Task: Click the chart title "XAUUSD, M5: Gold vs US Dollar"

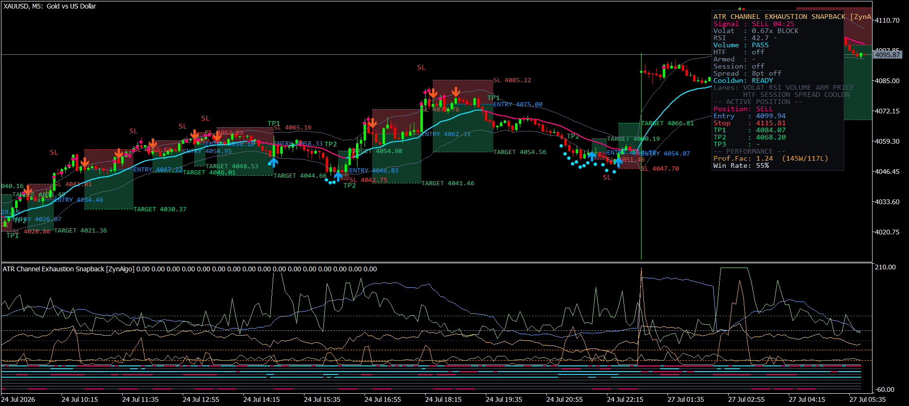Action: pos(50,6)
